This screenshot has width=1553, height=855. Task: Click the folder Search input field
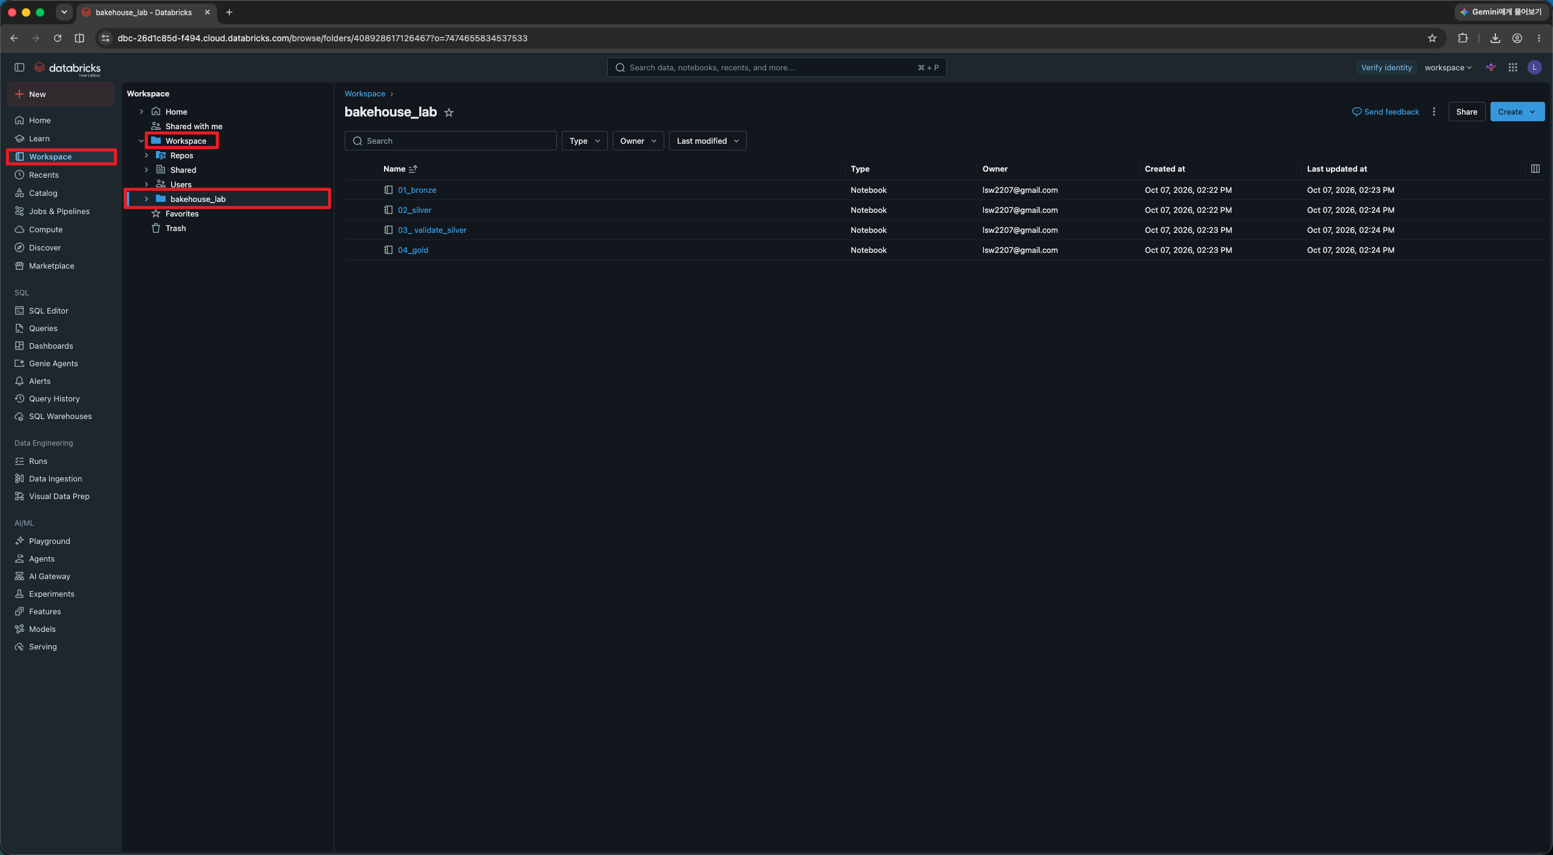point(450,141)
